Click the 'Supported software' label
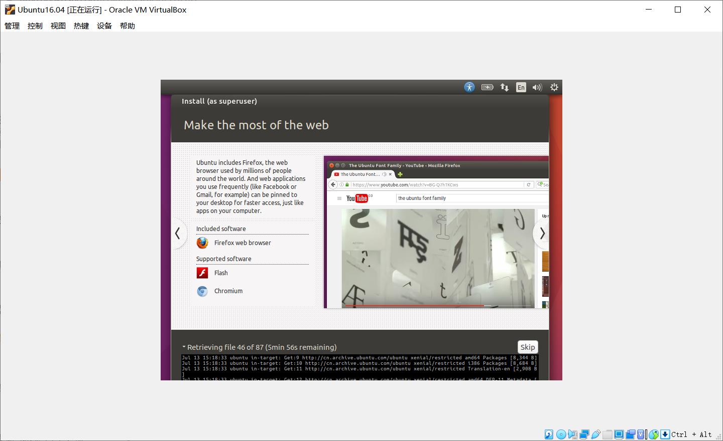Screen dimensions: 723x441 click(x=224, y=259)
